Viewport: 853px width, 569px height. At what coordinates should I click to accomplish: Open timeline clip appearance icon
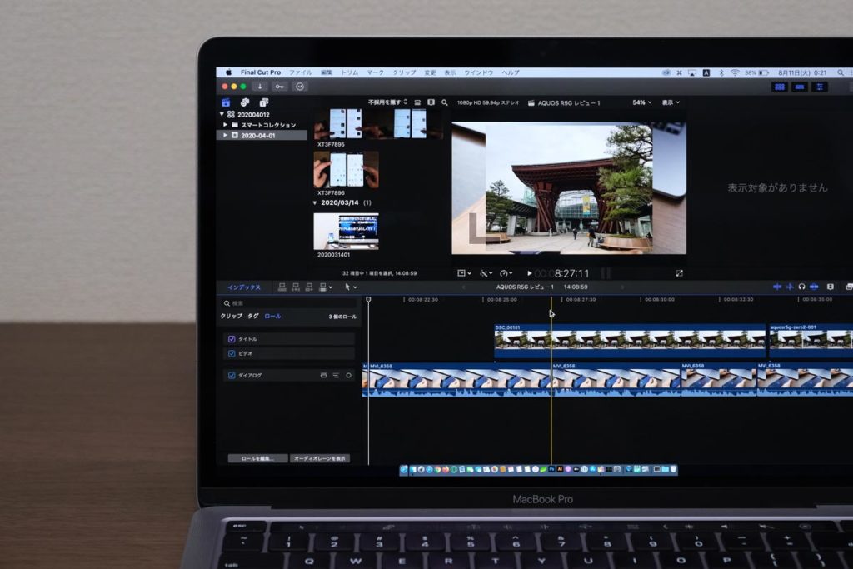click(x=831, y=287)
